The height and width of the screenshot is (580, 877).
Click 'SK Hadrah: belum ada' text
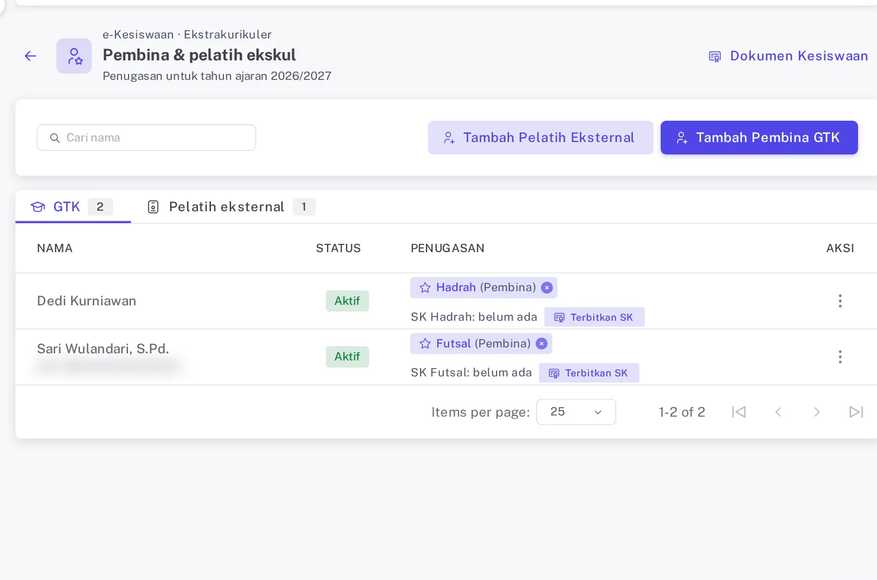[x=474, y=317]
